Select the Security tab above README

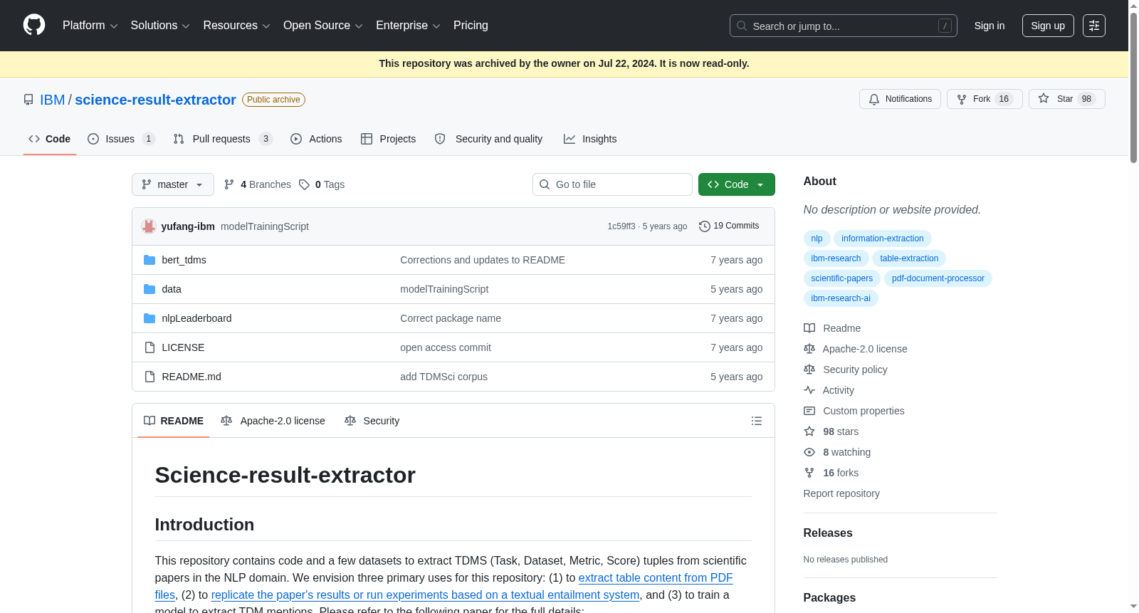coord(372,421)
